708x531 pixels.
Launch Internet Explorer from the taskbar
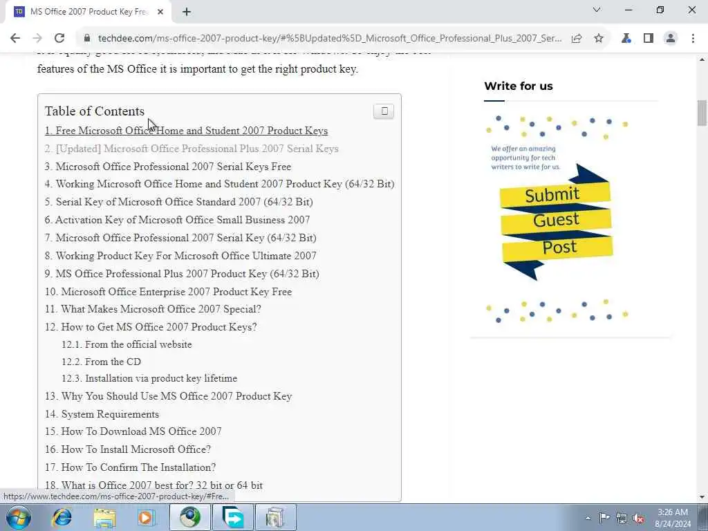pos(62,517)
